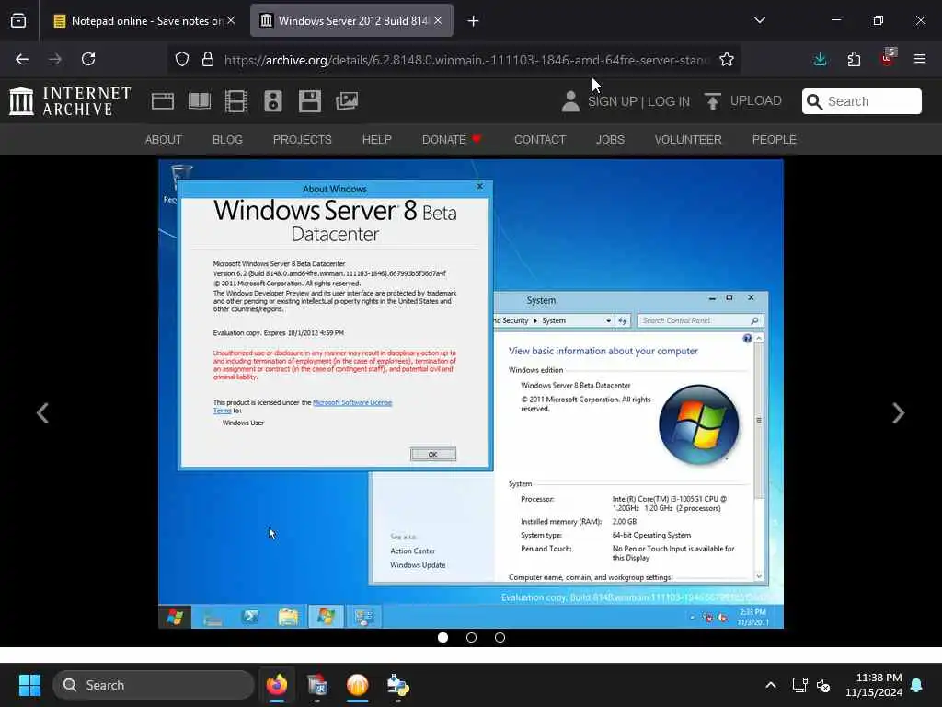Open the HELP menu item

pyautogui.click(x=376, y=140)
